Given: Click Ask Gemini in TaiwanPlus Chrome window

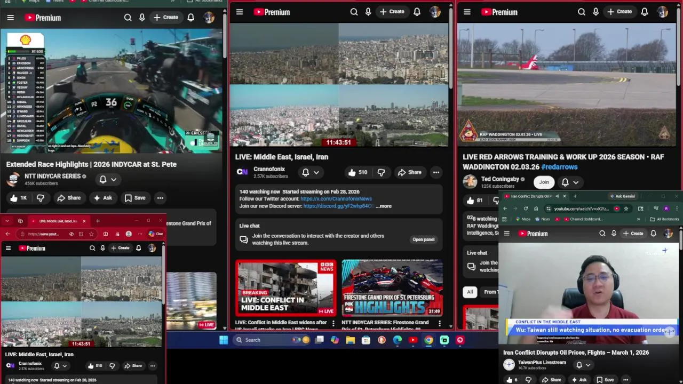Looking at the screenshot, I should (x=623, y=196).
